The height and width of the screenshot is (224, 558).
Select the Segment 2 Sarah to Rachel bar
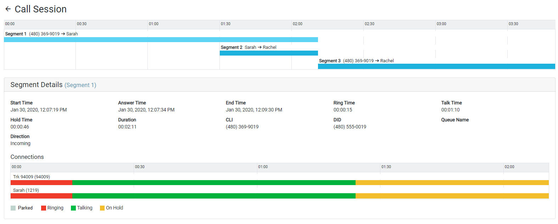[269, 53]
